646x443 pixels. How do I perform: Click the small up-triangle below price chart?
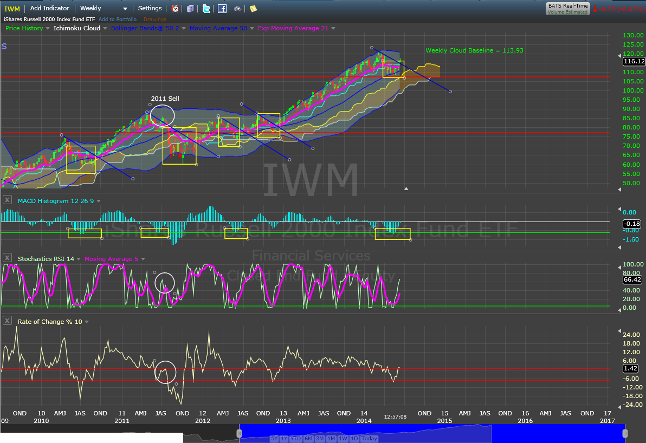[406, 188]
